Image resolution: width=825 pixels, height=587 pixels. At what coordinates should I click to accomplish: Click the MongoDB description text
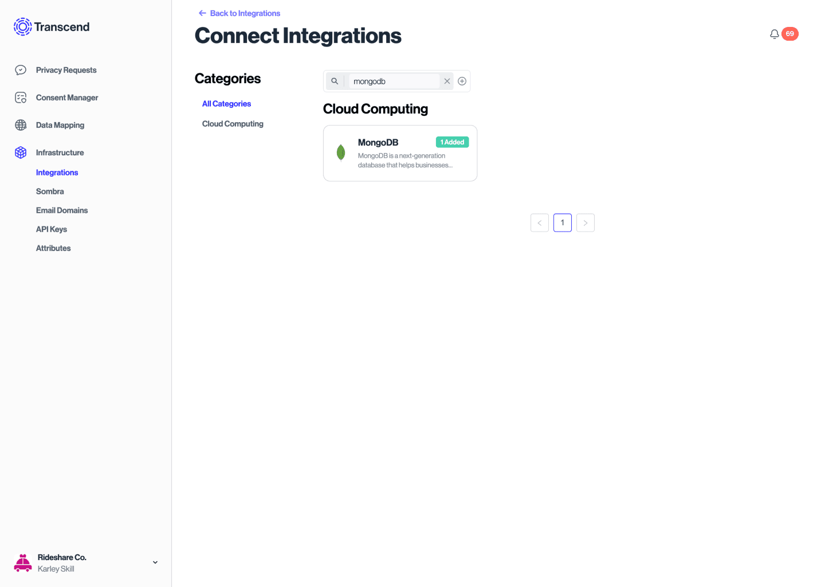pos(405,161)
